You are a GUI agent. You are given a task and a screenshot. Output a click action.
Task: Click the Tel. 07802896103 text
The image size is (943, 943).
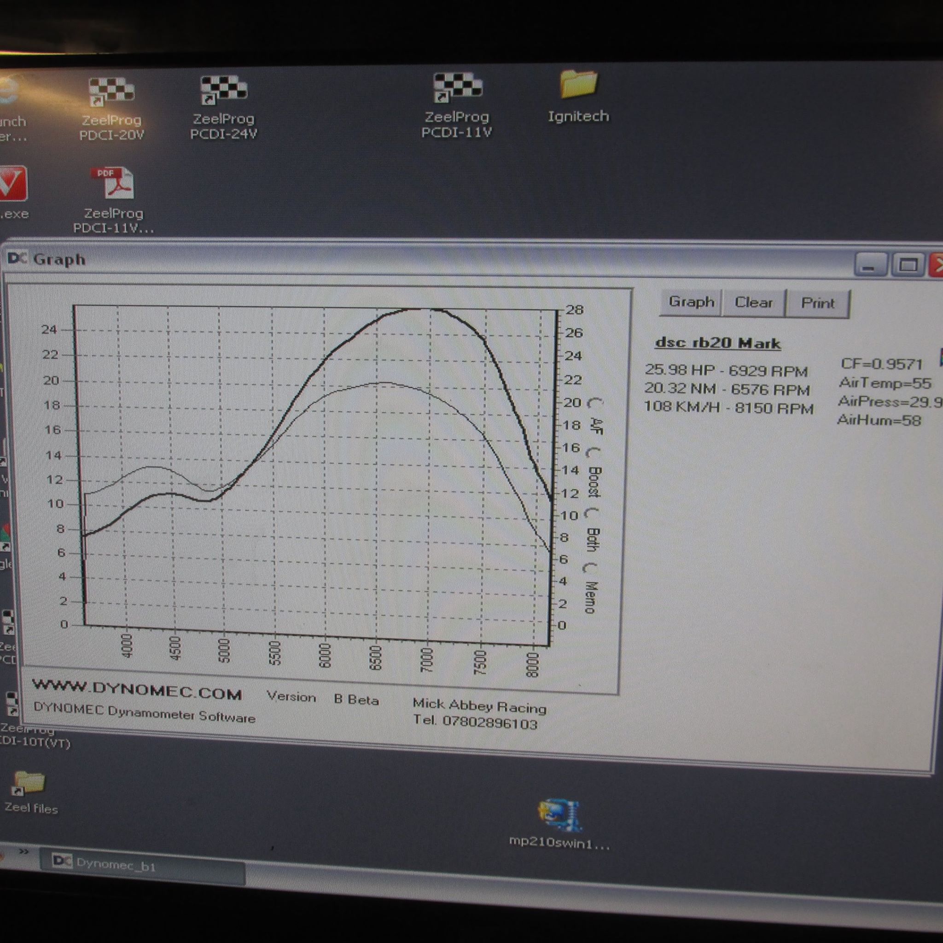pyautogui.click(x=475, y=722)
